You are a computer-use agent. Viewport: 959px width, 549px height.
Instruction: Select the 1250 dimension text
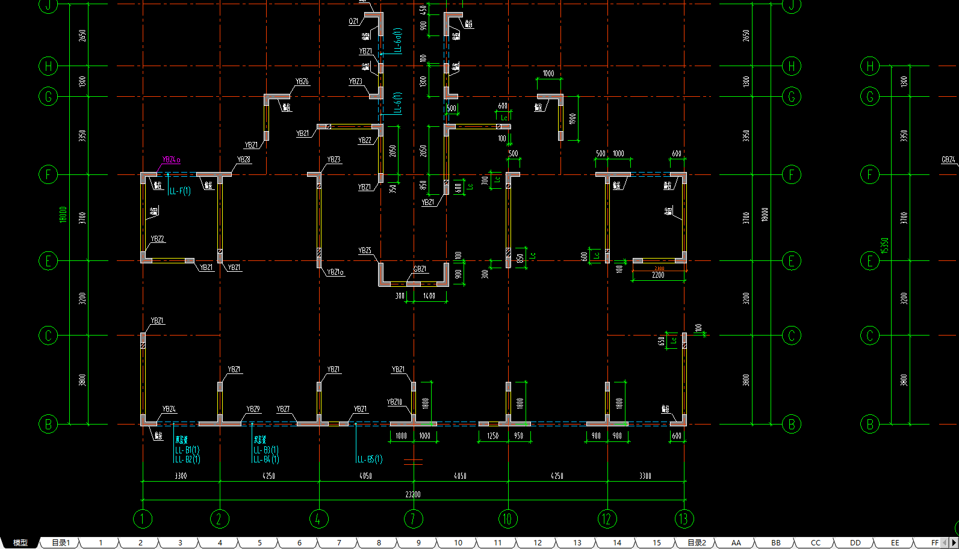tap(493, 436)
